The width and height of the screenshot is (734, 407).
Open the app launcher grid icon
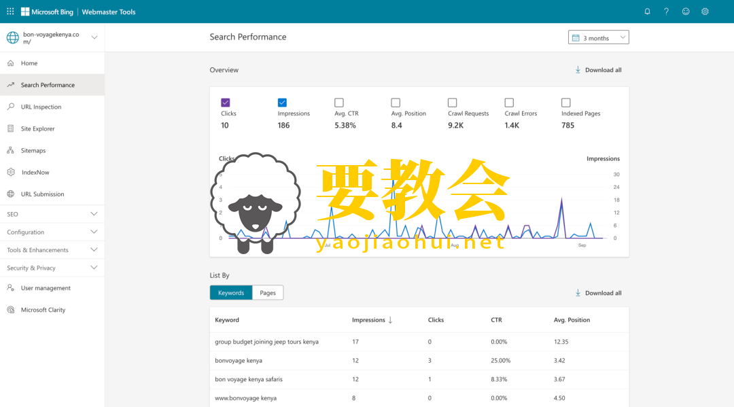(10, 12)
